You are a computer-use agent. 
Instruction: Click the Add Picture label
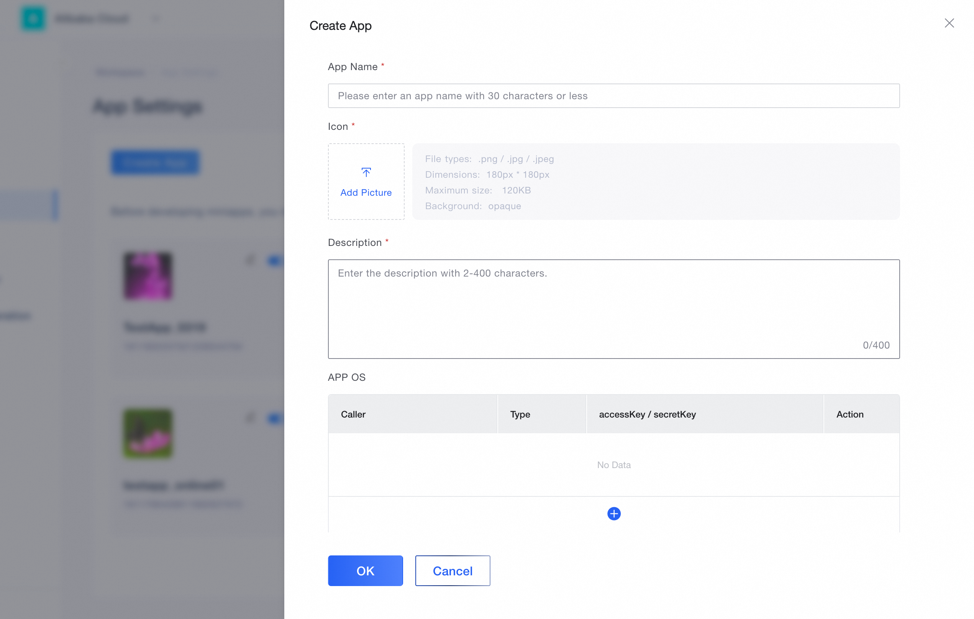pos(366,192)
